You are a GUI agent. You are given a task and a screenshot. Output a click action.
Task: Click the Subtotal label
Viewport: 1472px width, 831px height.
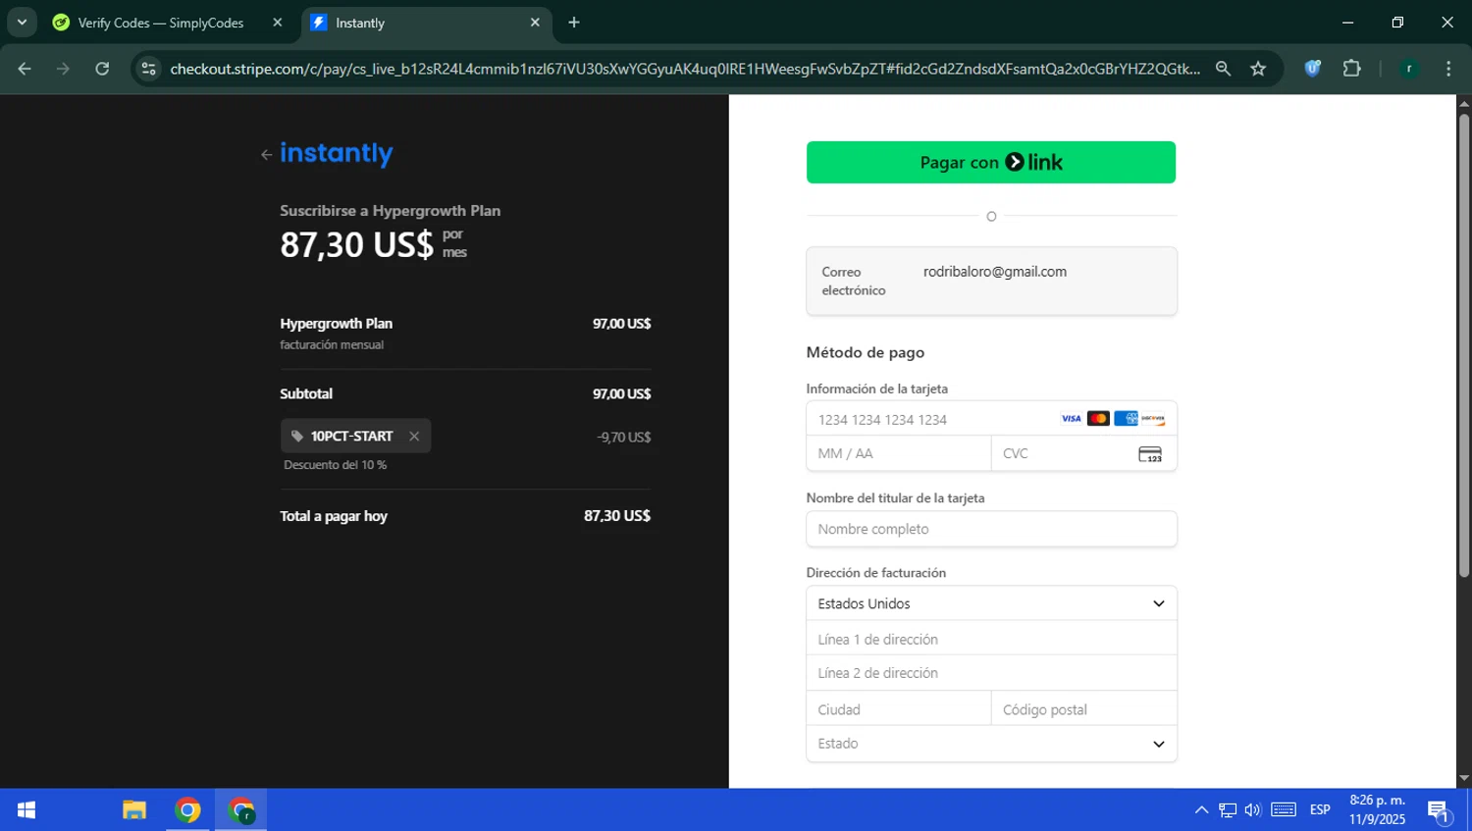306,393
